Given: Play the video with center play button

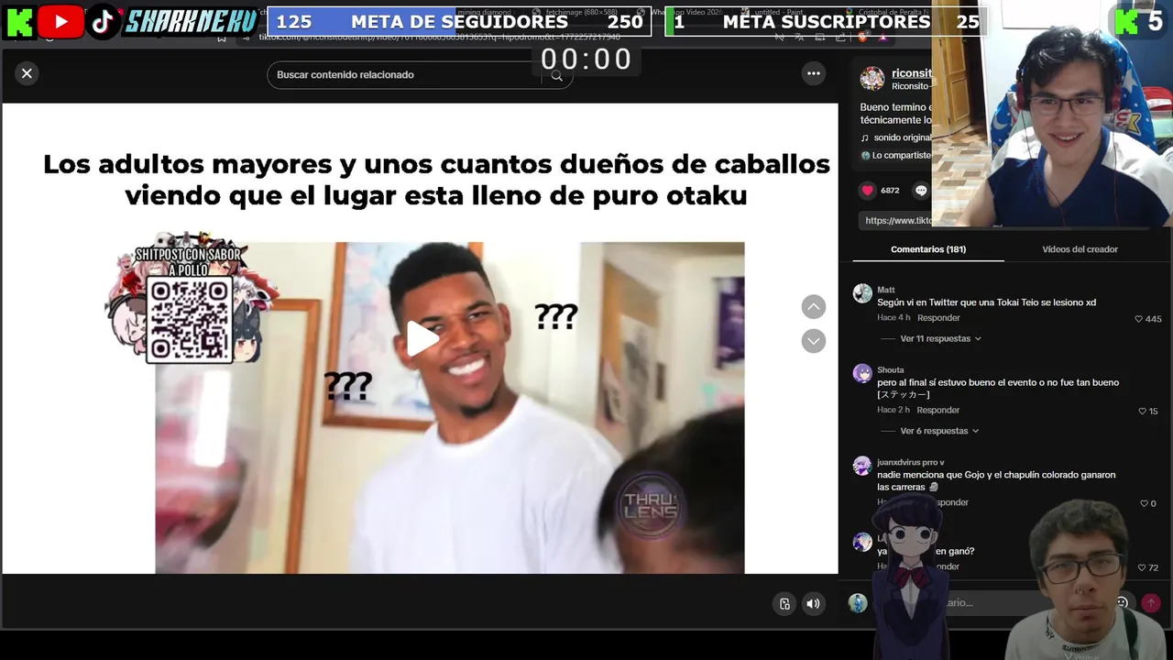Looking at the screenshot, I should click(422, 338).
